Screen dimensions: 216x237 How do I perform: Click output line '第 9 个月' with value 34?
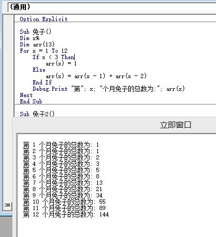pyautogui.click(x=62, y=195)
